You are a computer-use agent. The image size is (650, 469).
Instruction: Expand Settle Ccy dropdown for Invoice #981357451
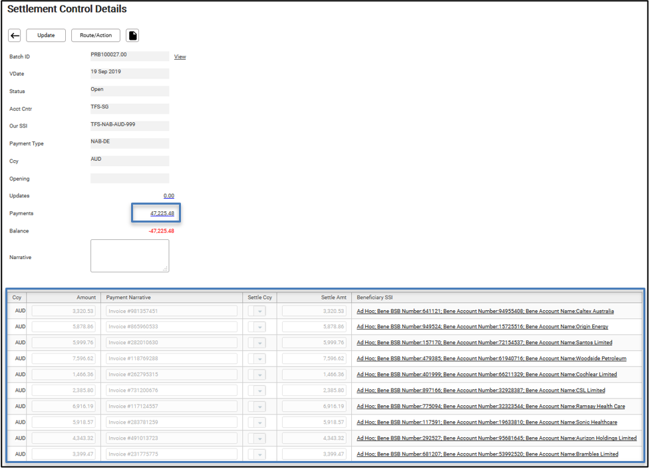pos(257,311)
